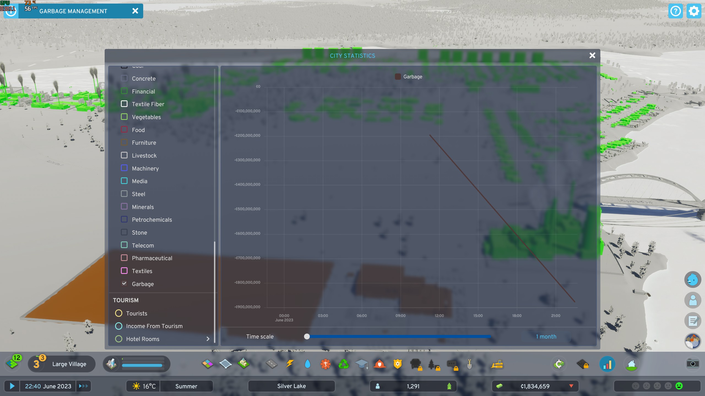Open the Roads tool menu
The width and height of the screenshot is (705, 396).
pyautogui.click(x=271, y=364)
